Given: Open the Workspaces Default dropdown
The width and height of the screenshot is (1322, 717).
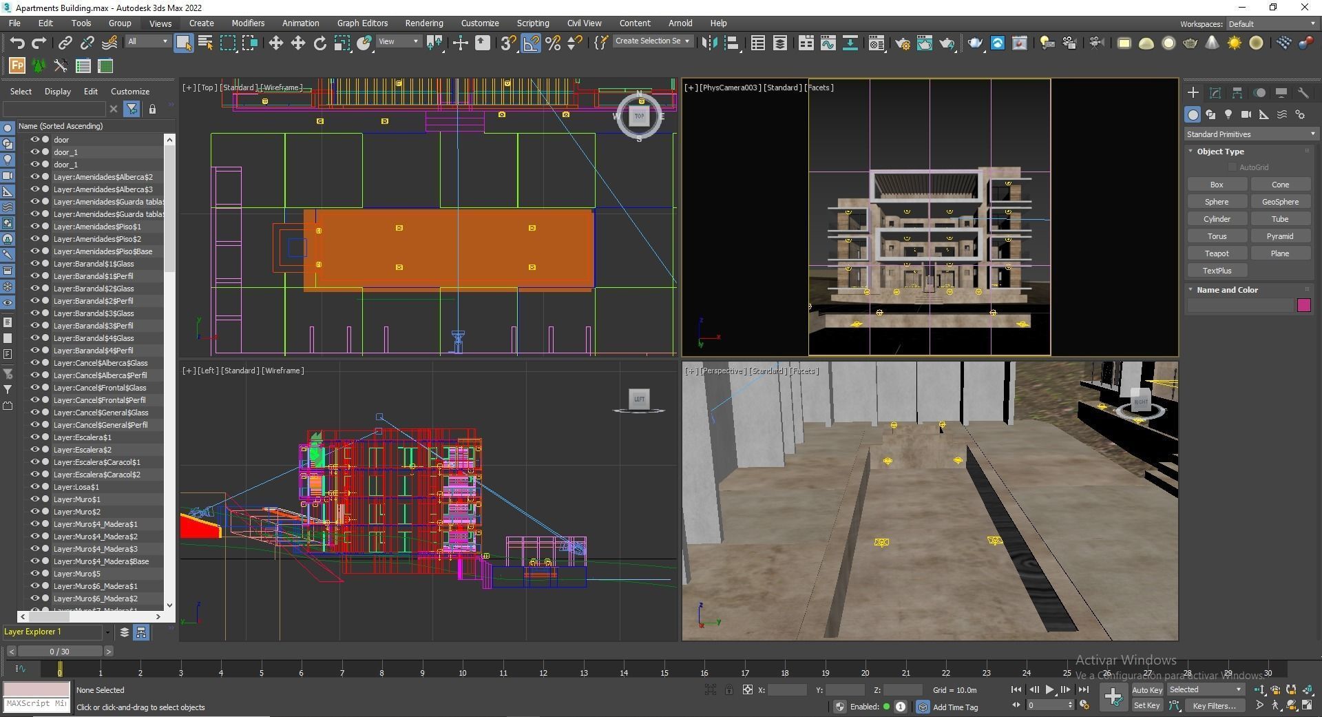Looking at the screenshot, I should point(1271,24).
